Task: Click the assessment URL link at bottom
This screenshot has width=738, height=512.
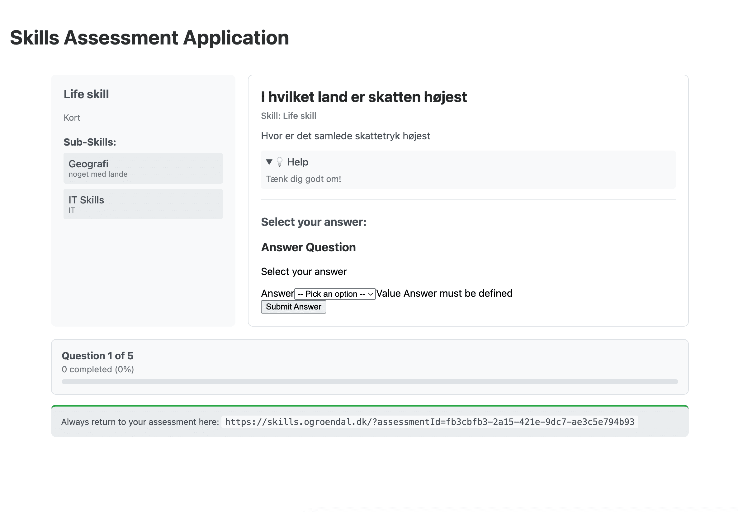Action: [429, 421]
